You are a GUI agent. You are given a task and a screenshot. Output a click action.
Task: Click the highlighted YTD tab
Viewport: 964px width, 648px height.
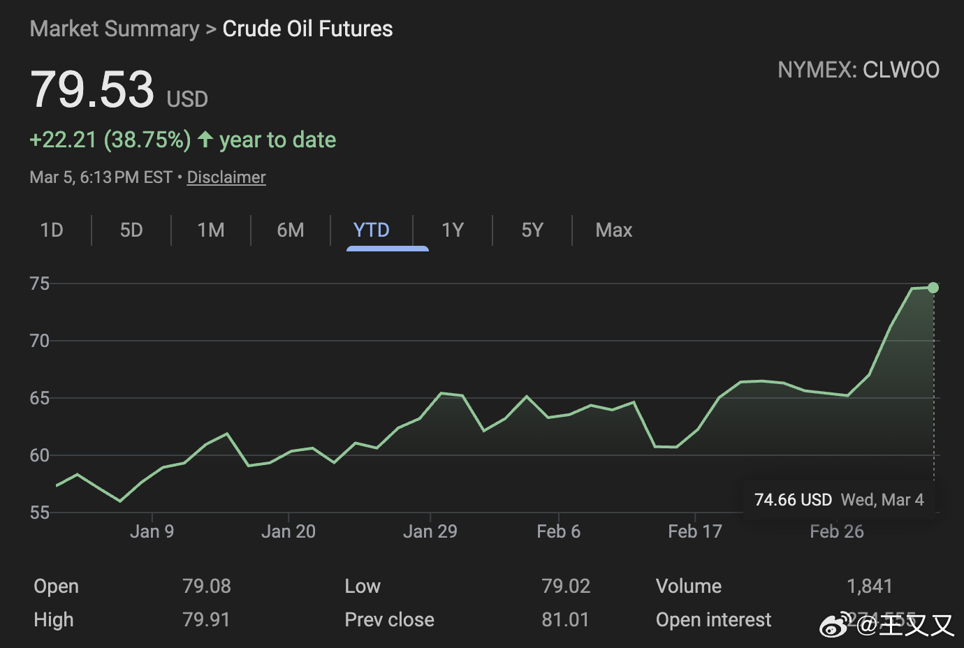click(372, 230)
